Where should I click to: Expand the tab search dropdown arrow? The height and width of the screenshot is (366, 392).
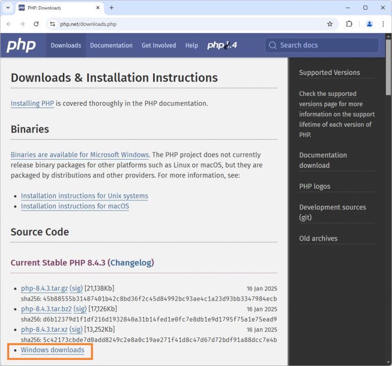click(8, 8)
